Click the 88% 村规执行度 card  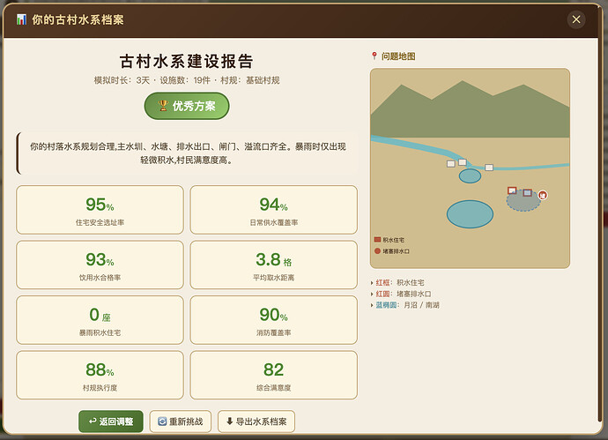[100, 376]
